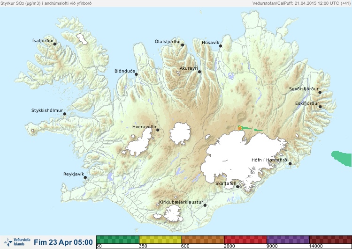Click the purple 9000 legend swatch
This screenshot has width=352, height=249.
[288, 240]
